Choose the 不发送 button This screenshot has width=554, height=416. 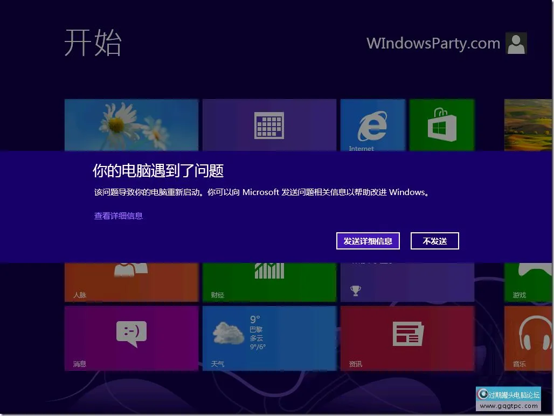[x=434, y=241]
